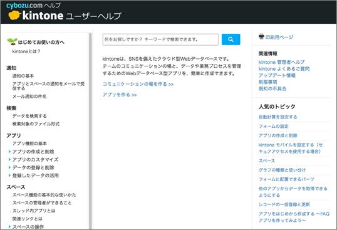The width and height of the screenshot is (337, 230).
Task: Open アプリとスペースの通知をメールで受信する
Action: tap(48, 86)
